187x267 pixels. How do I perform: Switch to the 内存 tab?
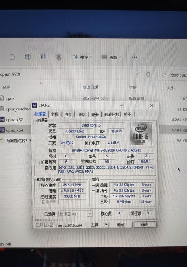click(x=68, y=115)
